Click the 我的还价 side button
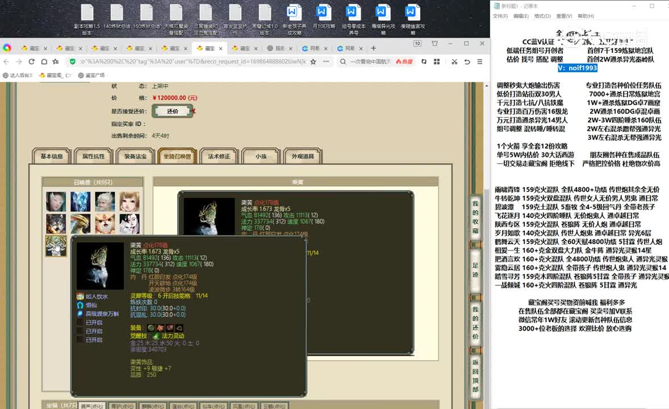Viewport: 669px width, 409px height. (475, 323)
